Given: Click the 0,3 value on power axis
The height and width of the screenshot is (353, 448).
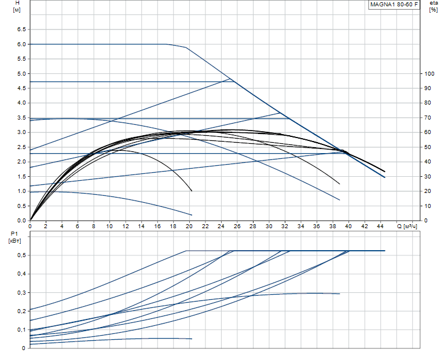Looking at the screenshot, I should point(22,292).
